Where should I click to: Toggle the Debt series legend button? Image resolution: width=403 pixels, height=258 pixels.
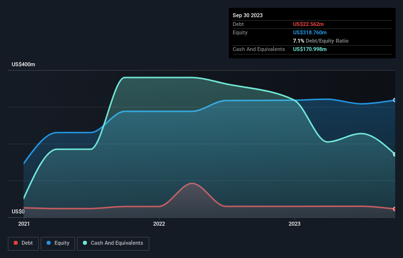point(24,243)
